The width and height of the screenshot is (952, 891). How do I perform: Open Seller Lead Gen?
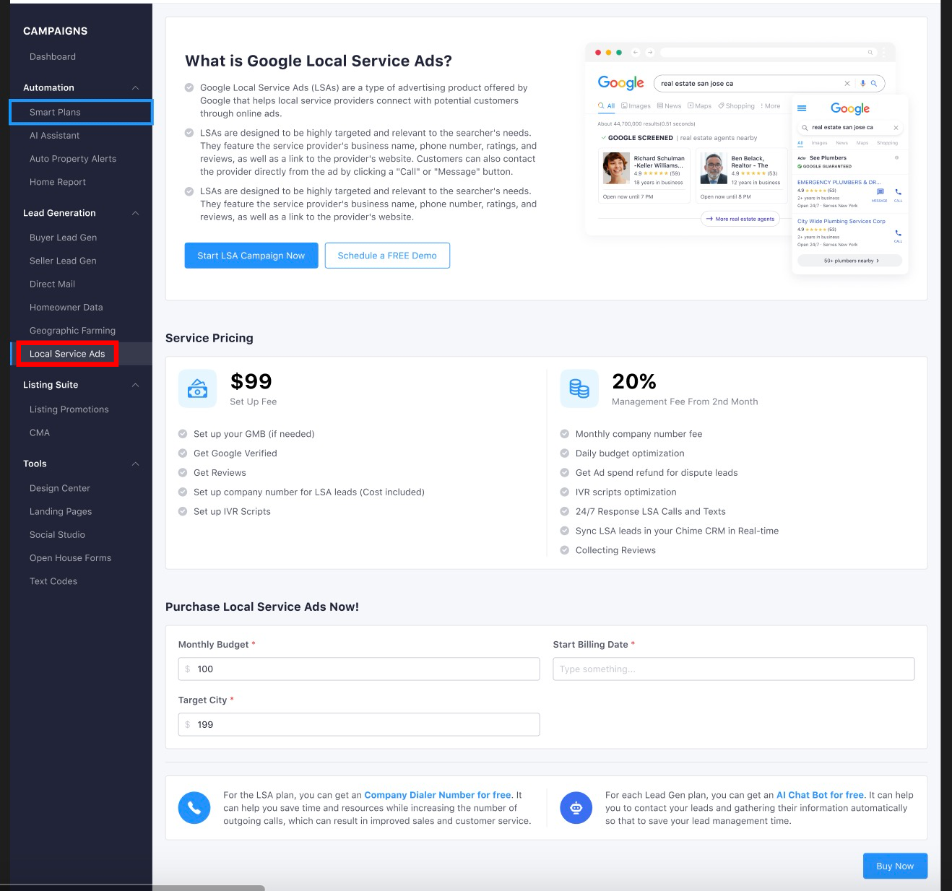pyautogui.click(x=63, y=261)
